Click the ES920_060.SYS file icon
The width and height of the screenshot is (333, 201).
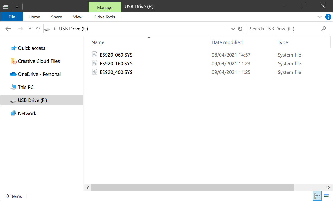pos(95,55)
